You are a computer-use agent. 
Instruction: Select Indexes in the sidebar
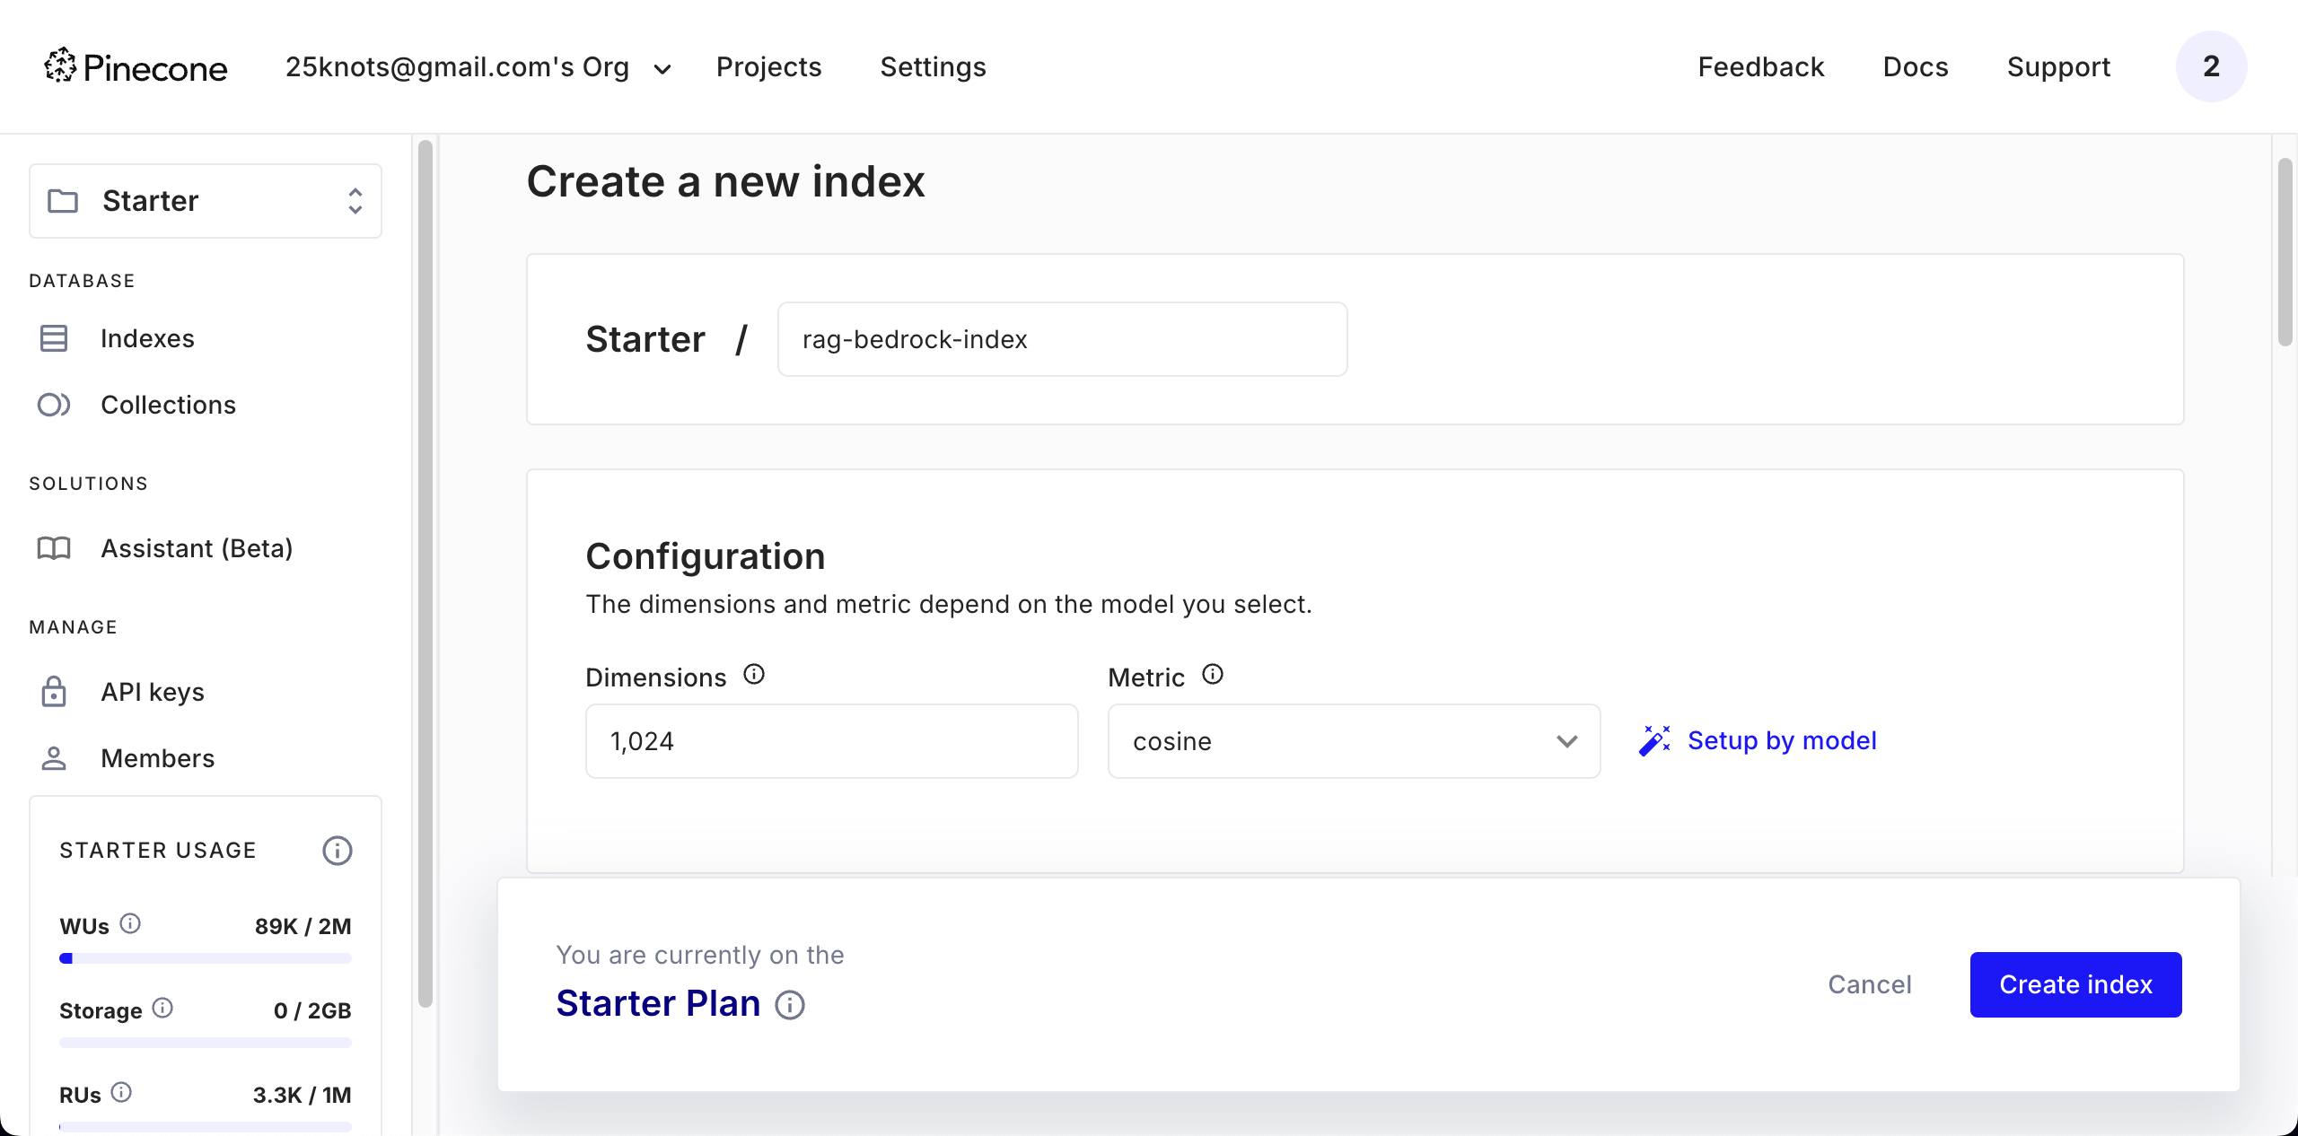[x=147, y=338]
